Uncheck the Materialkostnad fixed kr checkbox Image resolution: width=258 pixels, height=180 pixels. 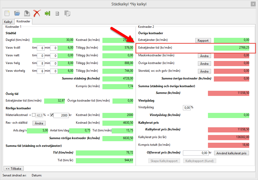tap(52, 115)
